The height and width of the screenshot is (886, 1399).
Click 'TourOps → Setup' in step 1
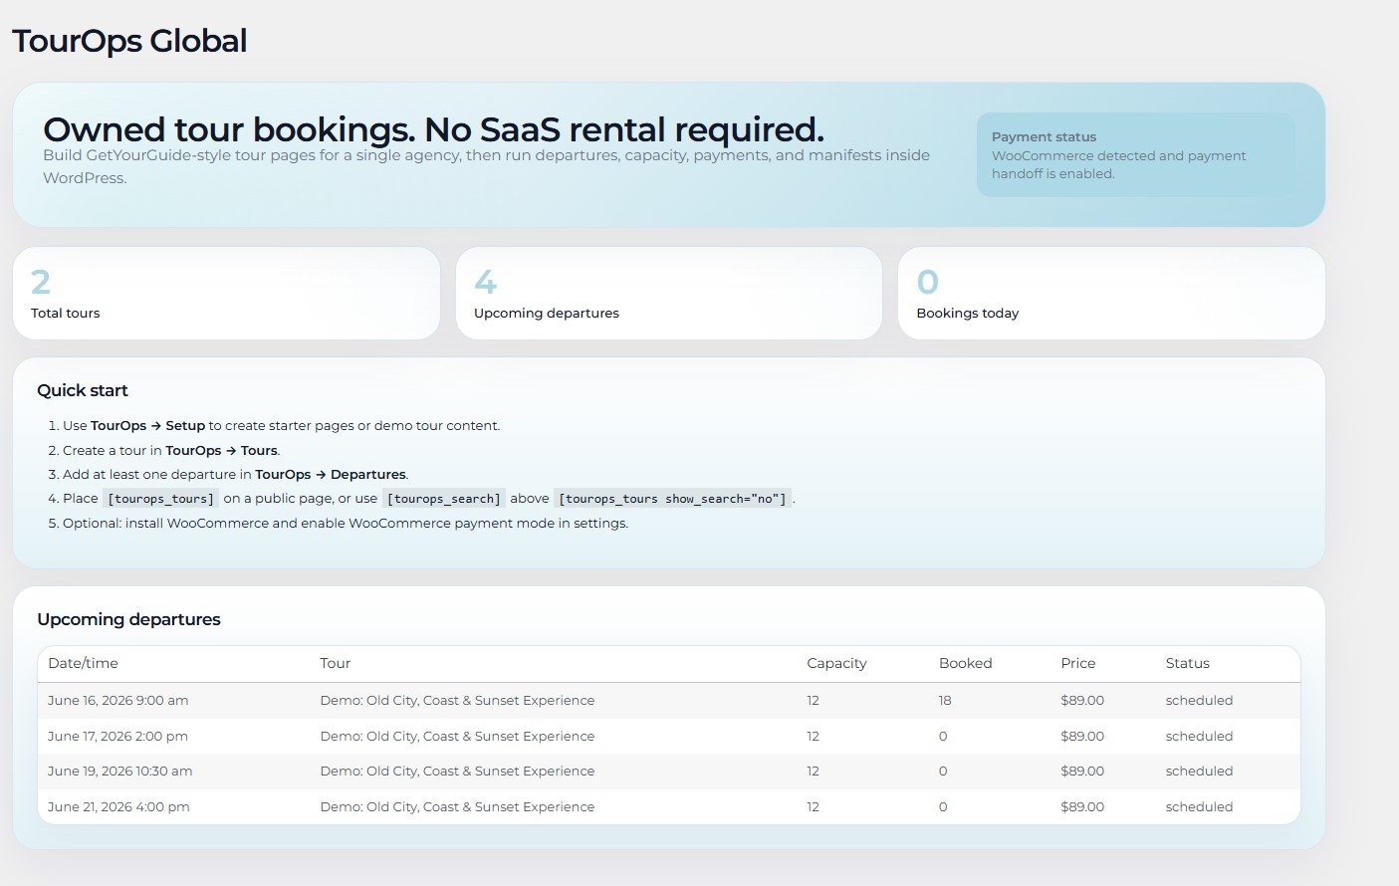click(x=147, y=425)
